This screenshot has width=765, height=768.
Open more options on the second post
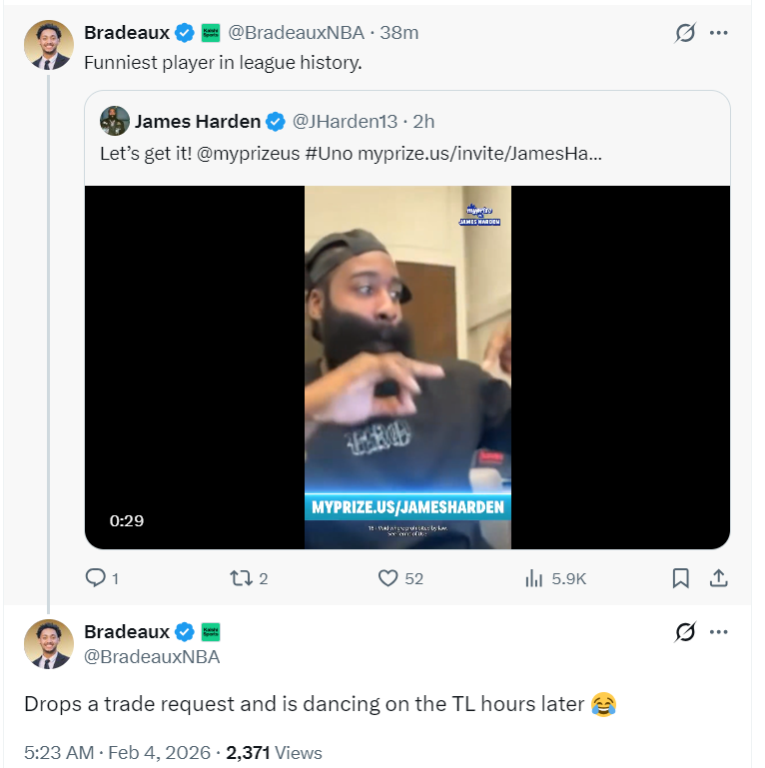point(718,632)
